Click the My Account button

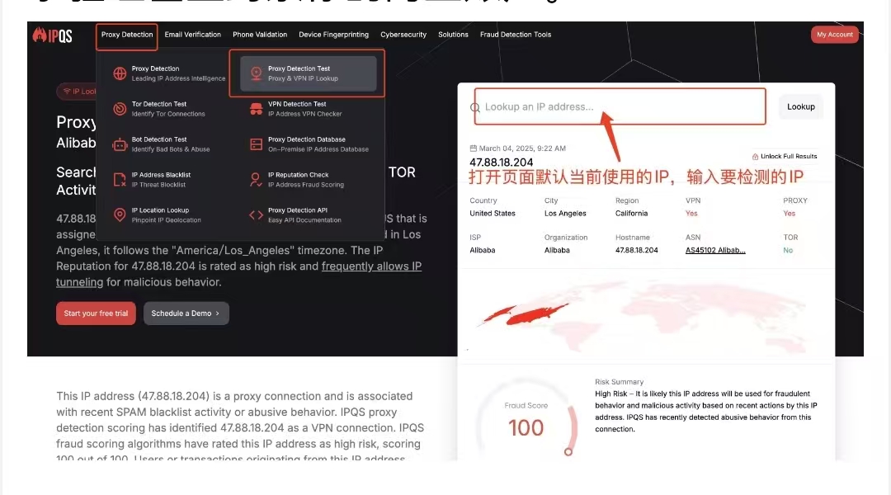(x=834, y=35)
